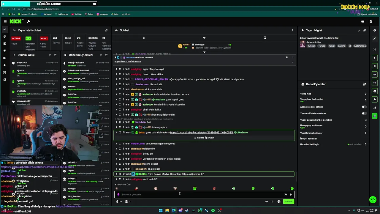The image size is (380, 214).
Task: Toggle Yalnızca ifadelerle sohbet switch
Action: 364,113
